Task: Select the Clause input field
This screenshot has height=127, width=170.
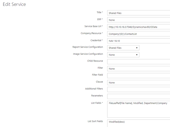Action: tap(138, 82)
